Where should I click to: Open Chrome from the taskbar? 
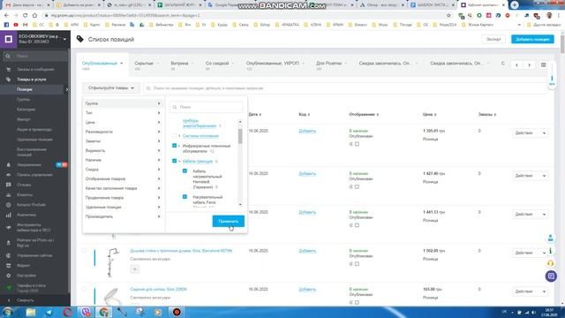click(x=104, y=312)
